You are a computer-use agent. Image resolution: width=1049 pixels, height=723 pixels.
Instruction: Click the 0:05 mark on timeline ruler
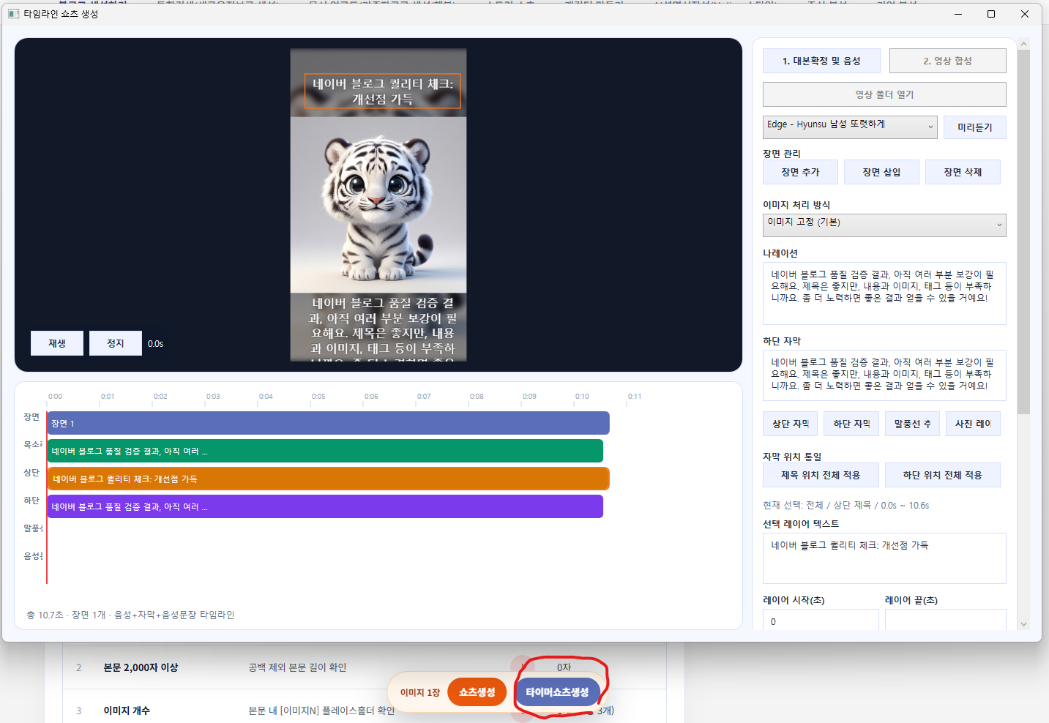pos(318,397)
